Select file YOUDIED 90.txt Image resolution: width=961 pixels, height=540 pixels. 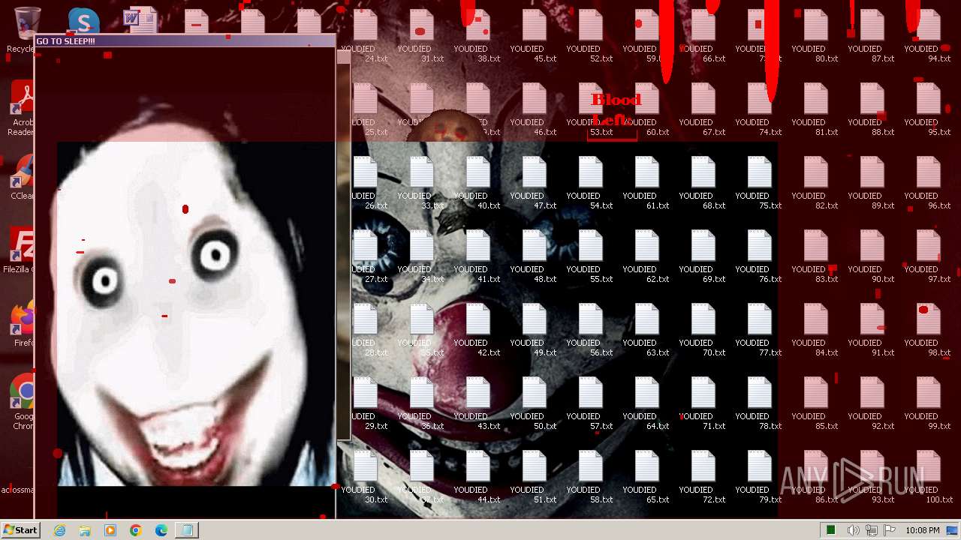[x=872, y=256]
